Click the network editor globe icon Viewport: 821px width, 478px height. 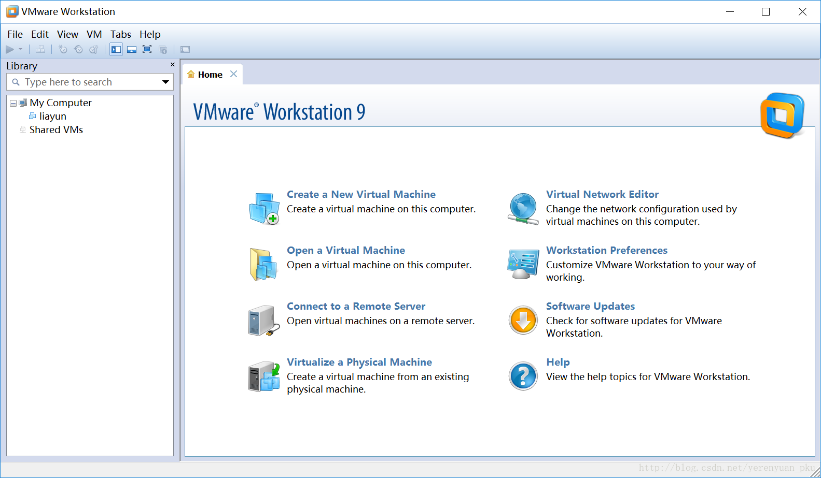pos(523,209)
